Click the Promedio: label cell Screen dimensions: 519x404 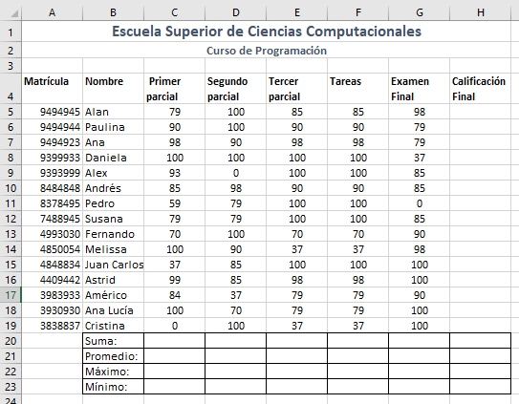pyautogui.click(x=113, y=356)
